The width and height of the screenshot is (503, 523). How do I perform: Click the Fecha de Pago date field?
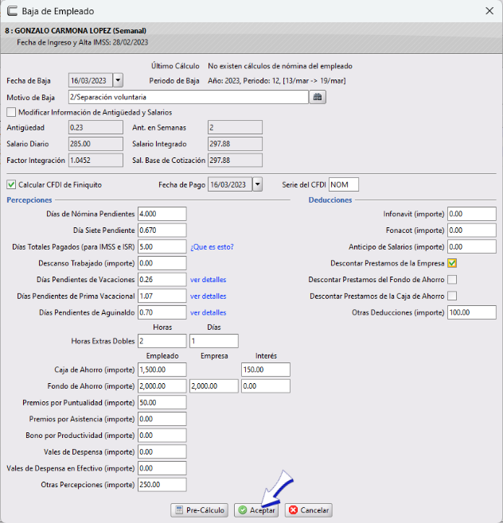pyautogui.click(x=230, y=184)
